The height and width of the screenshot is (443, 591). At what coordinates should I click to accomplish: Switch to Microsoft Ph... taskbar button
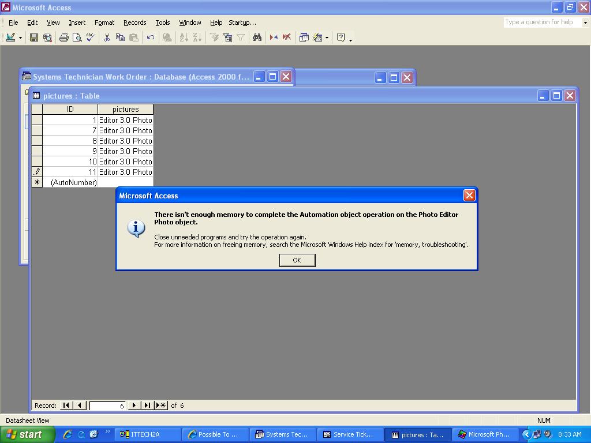(x=485, y=434)
